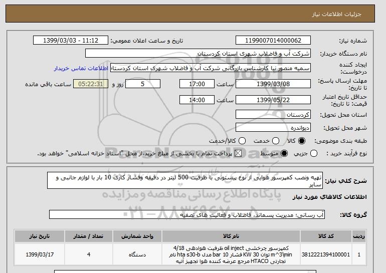Click the delivery province field کردستان
The height and width of the screenshot is (273, 386).
click(x=273, y=115)
